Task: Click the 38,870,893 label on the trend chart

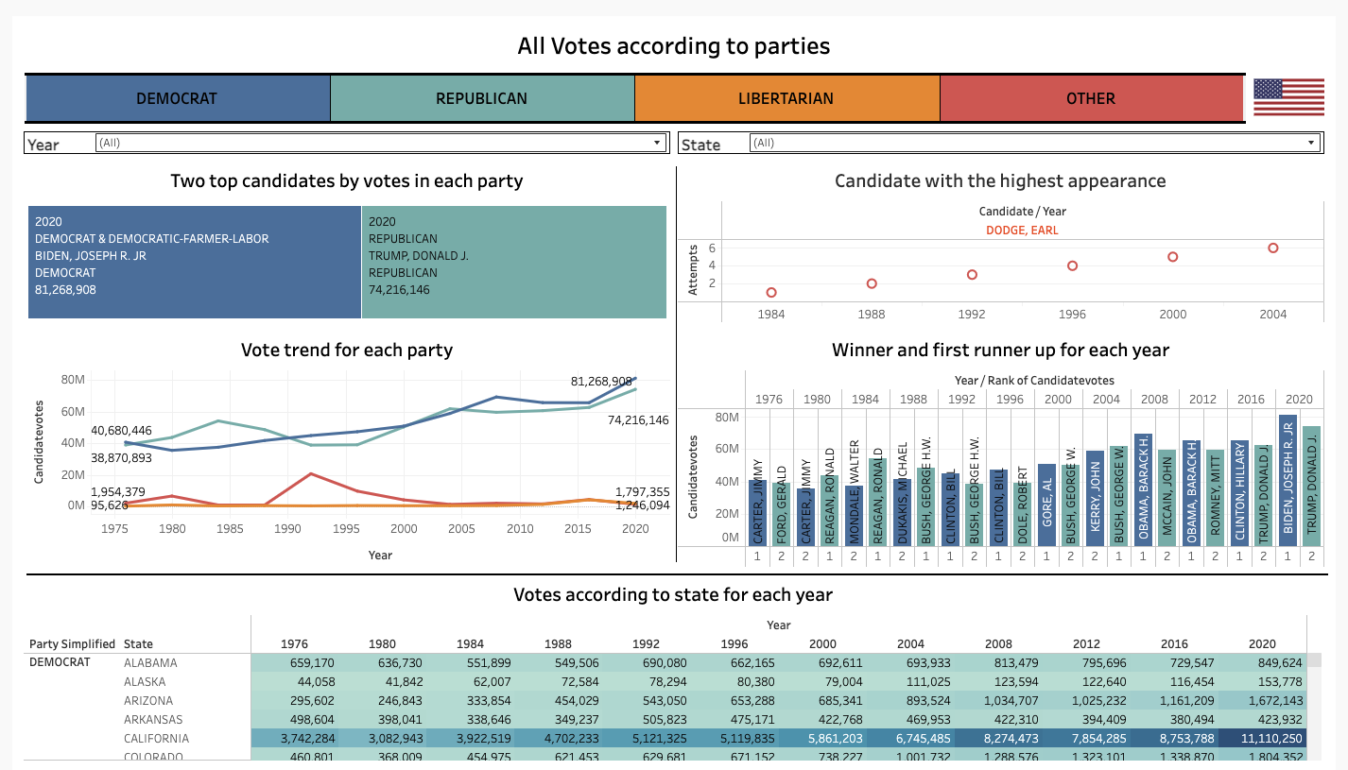Action: pyautogui.click(x=121, y=457)
